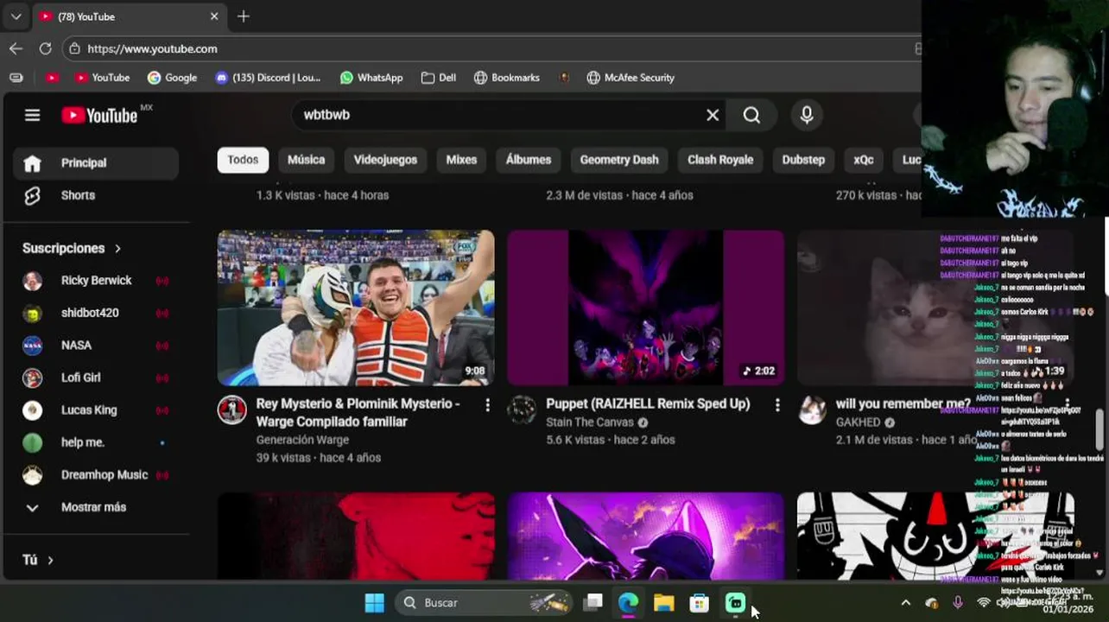Image resolution: width=1109 pixels, height=622 pixels.
Task: Select the Álbumes filter chip
Action: (529, 160)
